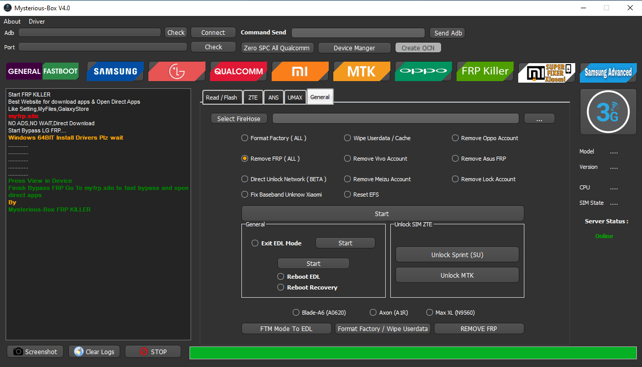
Task: Open the OPPO tools section
Action: click(423, 71)
